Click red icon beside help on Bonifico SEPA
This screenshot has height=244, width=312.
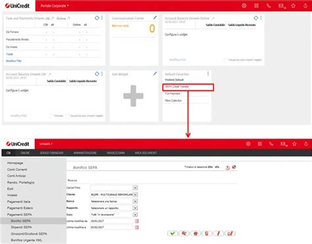(234, 167)
